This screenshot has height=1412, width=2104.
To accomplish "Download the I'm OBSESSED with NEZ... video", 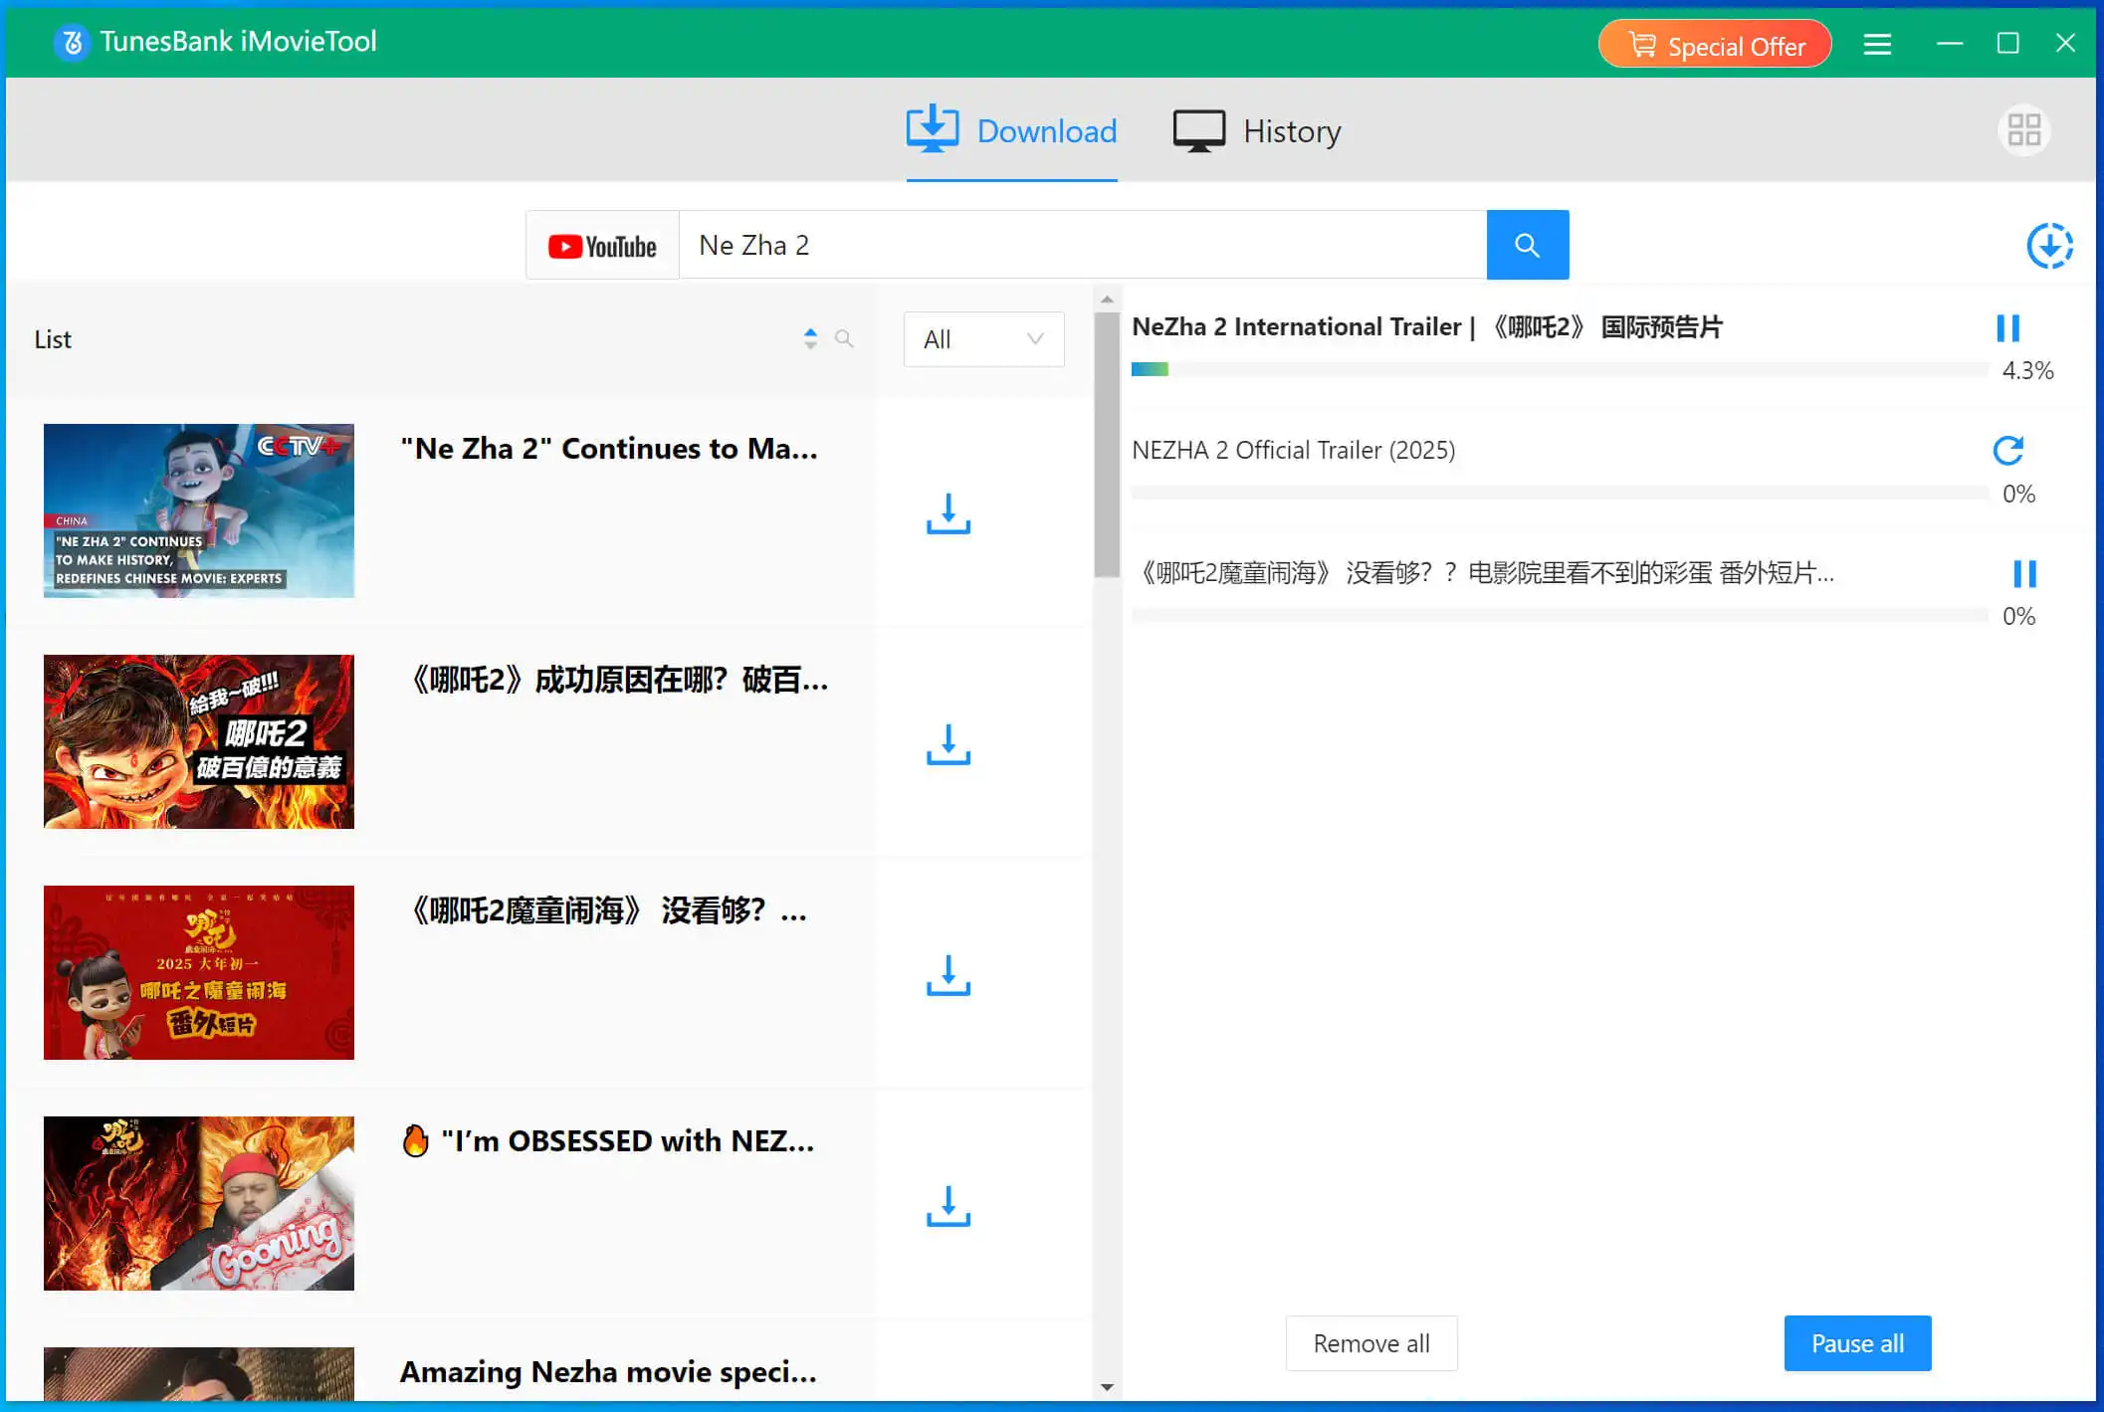I will pos(948,1206).
